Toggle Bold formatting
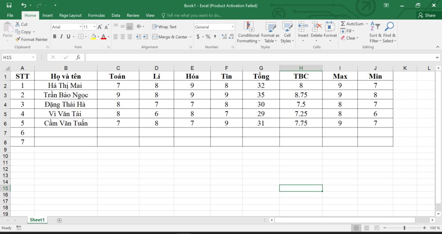Viewport: 442px width, 234px height. point(54,37)
